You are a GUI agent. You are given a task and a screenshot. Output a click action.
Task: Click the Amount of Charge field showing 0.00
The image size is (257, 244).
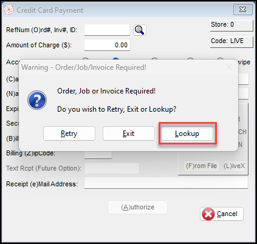pyautogui.click(x=107, y=45)
